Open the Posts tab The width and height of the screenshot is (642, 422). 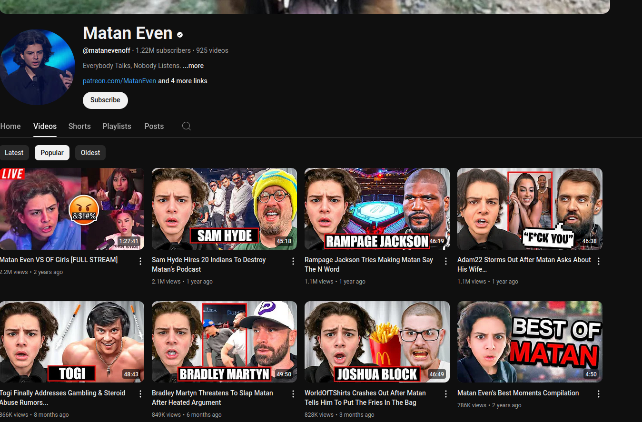(154, 126)
